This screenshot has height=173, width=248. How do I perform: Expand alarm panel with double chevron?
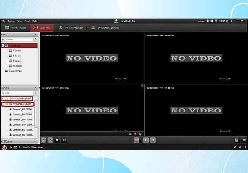[246, 147]
